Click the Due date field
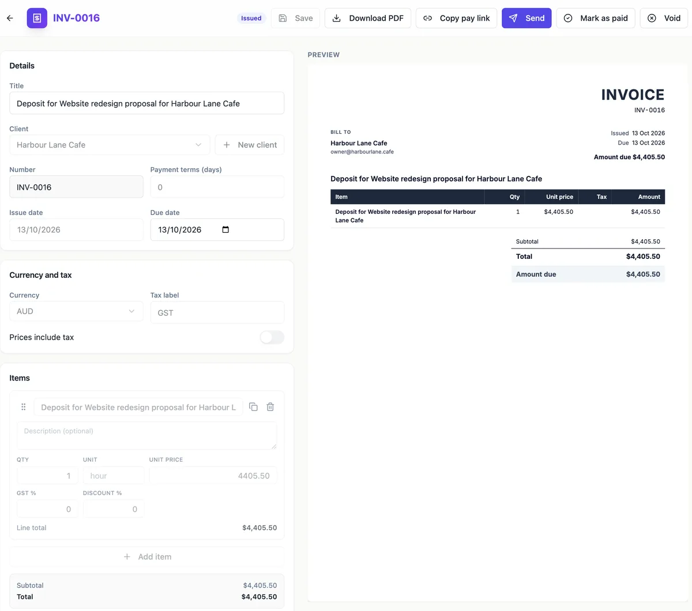692x611 pixels. pos(217,229)
